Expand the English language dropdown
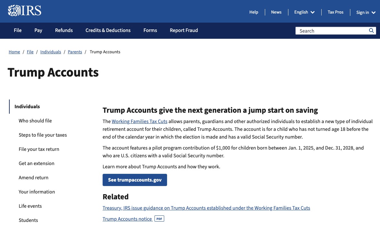Screen dimensions: 380x230 coord(304,12)
